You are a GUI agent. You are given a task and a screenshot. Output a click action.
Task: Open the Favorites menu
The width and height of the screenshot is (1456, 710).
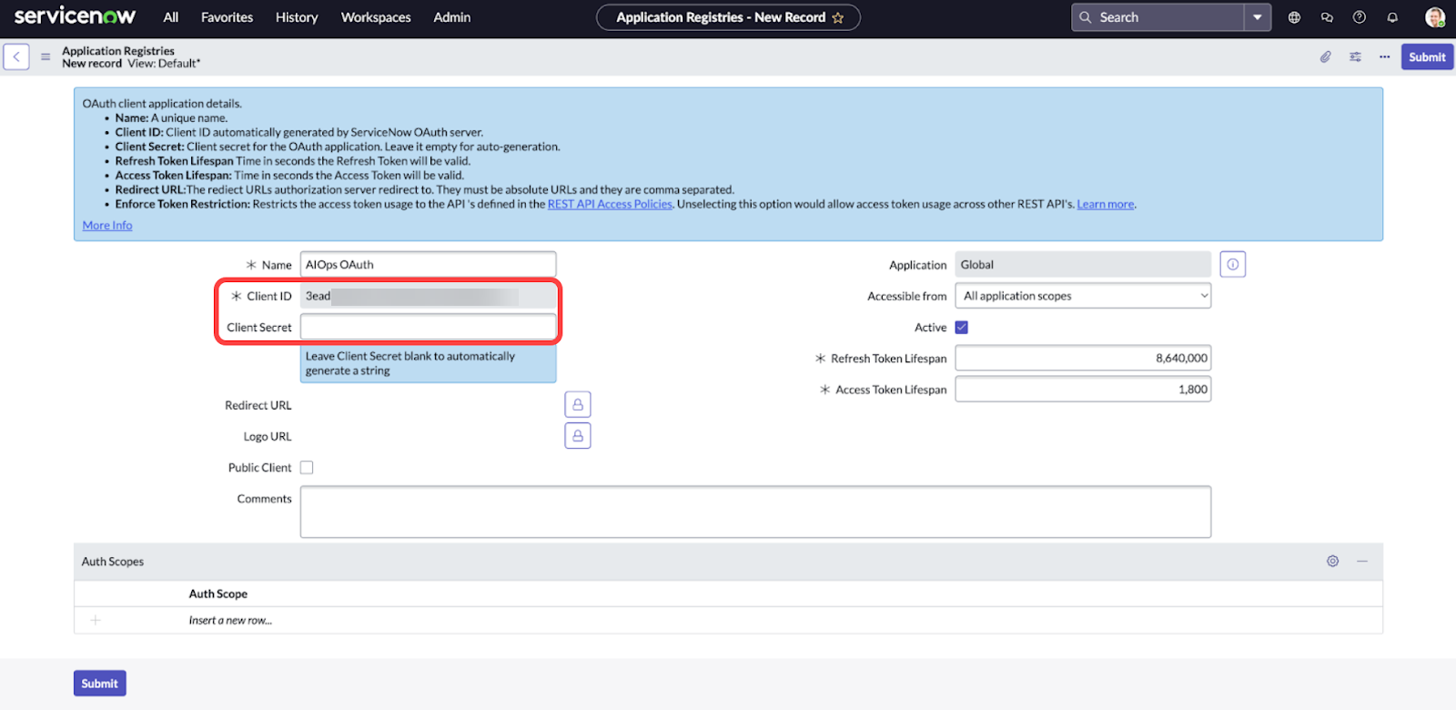pyautogui.click(x=227, y=17)
